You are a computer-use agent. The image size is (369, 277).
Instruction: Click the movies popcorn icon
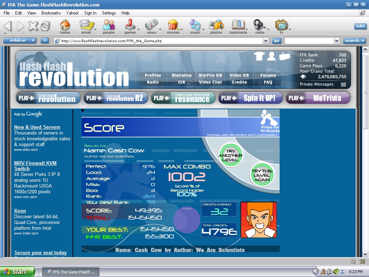click(x=173, y=25)
